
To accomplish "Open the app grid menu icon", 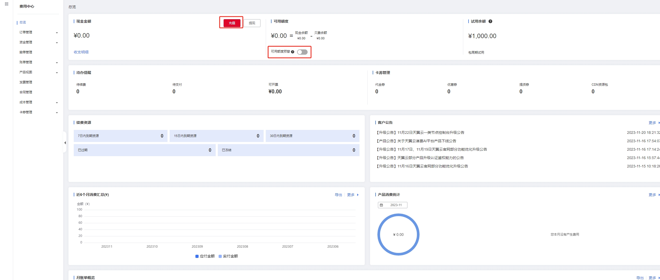I will tap(7, 4).
